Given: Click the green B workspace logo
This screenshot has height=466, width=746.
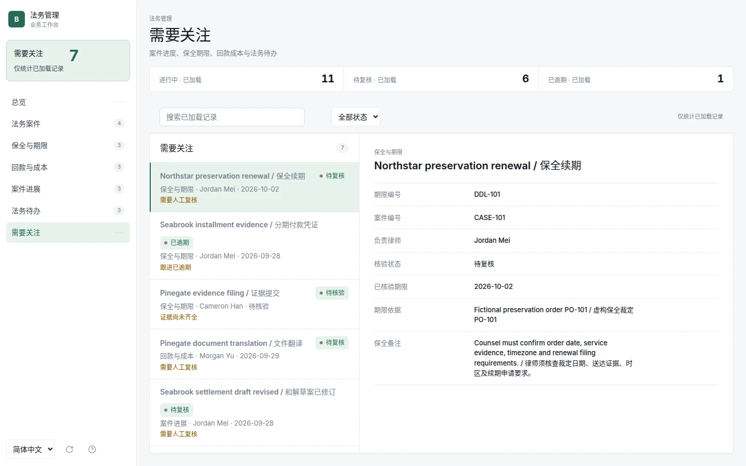Looking at the screenshot, I should click(x=17, y=19).
